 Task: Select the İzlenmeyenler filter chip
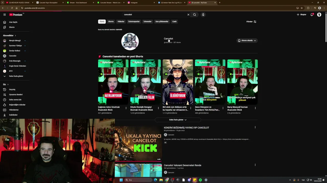pyautogui.click(x=134, y=22)
